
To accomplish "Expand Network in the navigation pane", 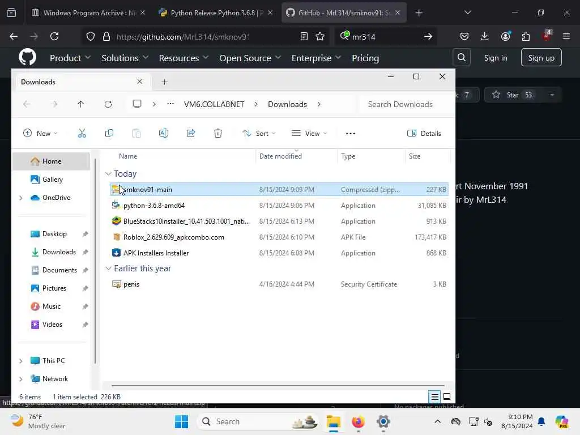I will tap(21, 379).
